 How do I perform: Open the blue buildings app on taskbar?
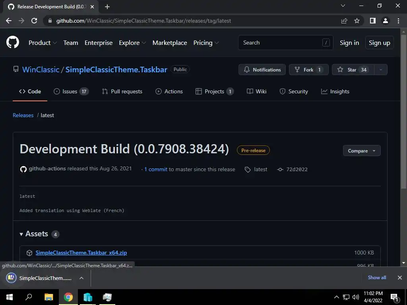tap(88, 297)
